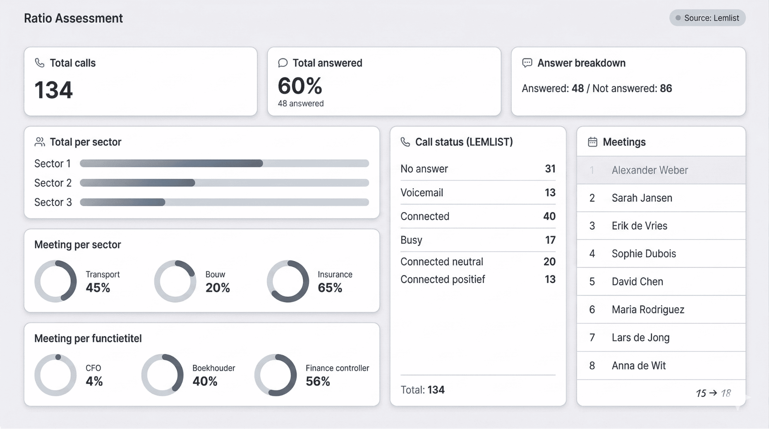
Task: Click the calendar icon beside Meetings
Action: (593, 142)
